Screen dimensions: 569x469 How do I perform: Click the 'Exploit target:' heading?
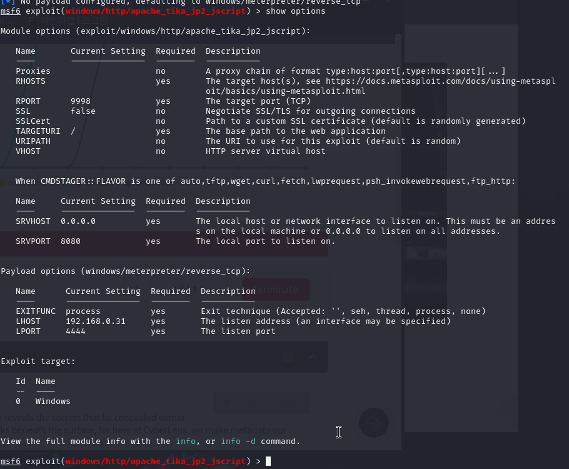38,361
